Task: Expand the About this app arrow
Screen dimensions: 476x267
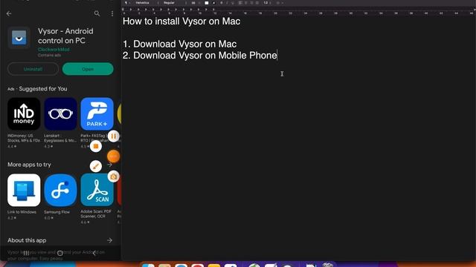Action: point(109,240)
